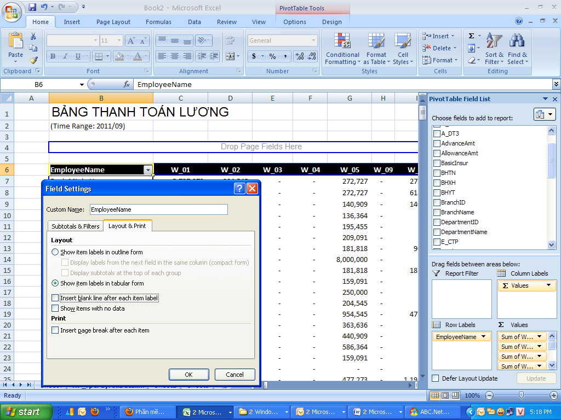The width and height of the screenshot is (561, 420).
Task: Click the Field Settings help question mark
Action: (x=239, y=189)
